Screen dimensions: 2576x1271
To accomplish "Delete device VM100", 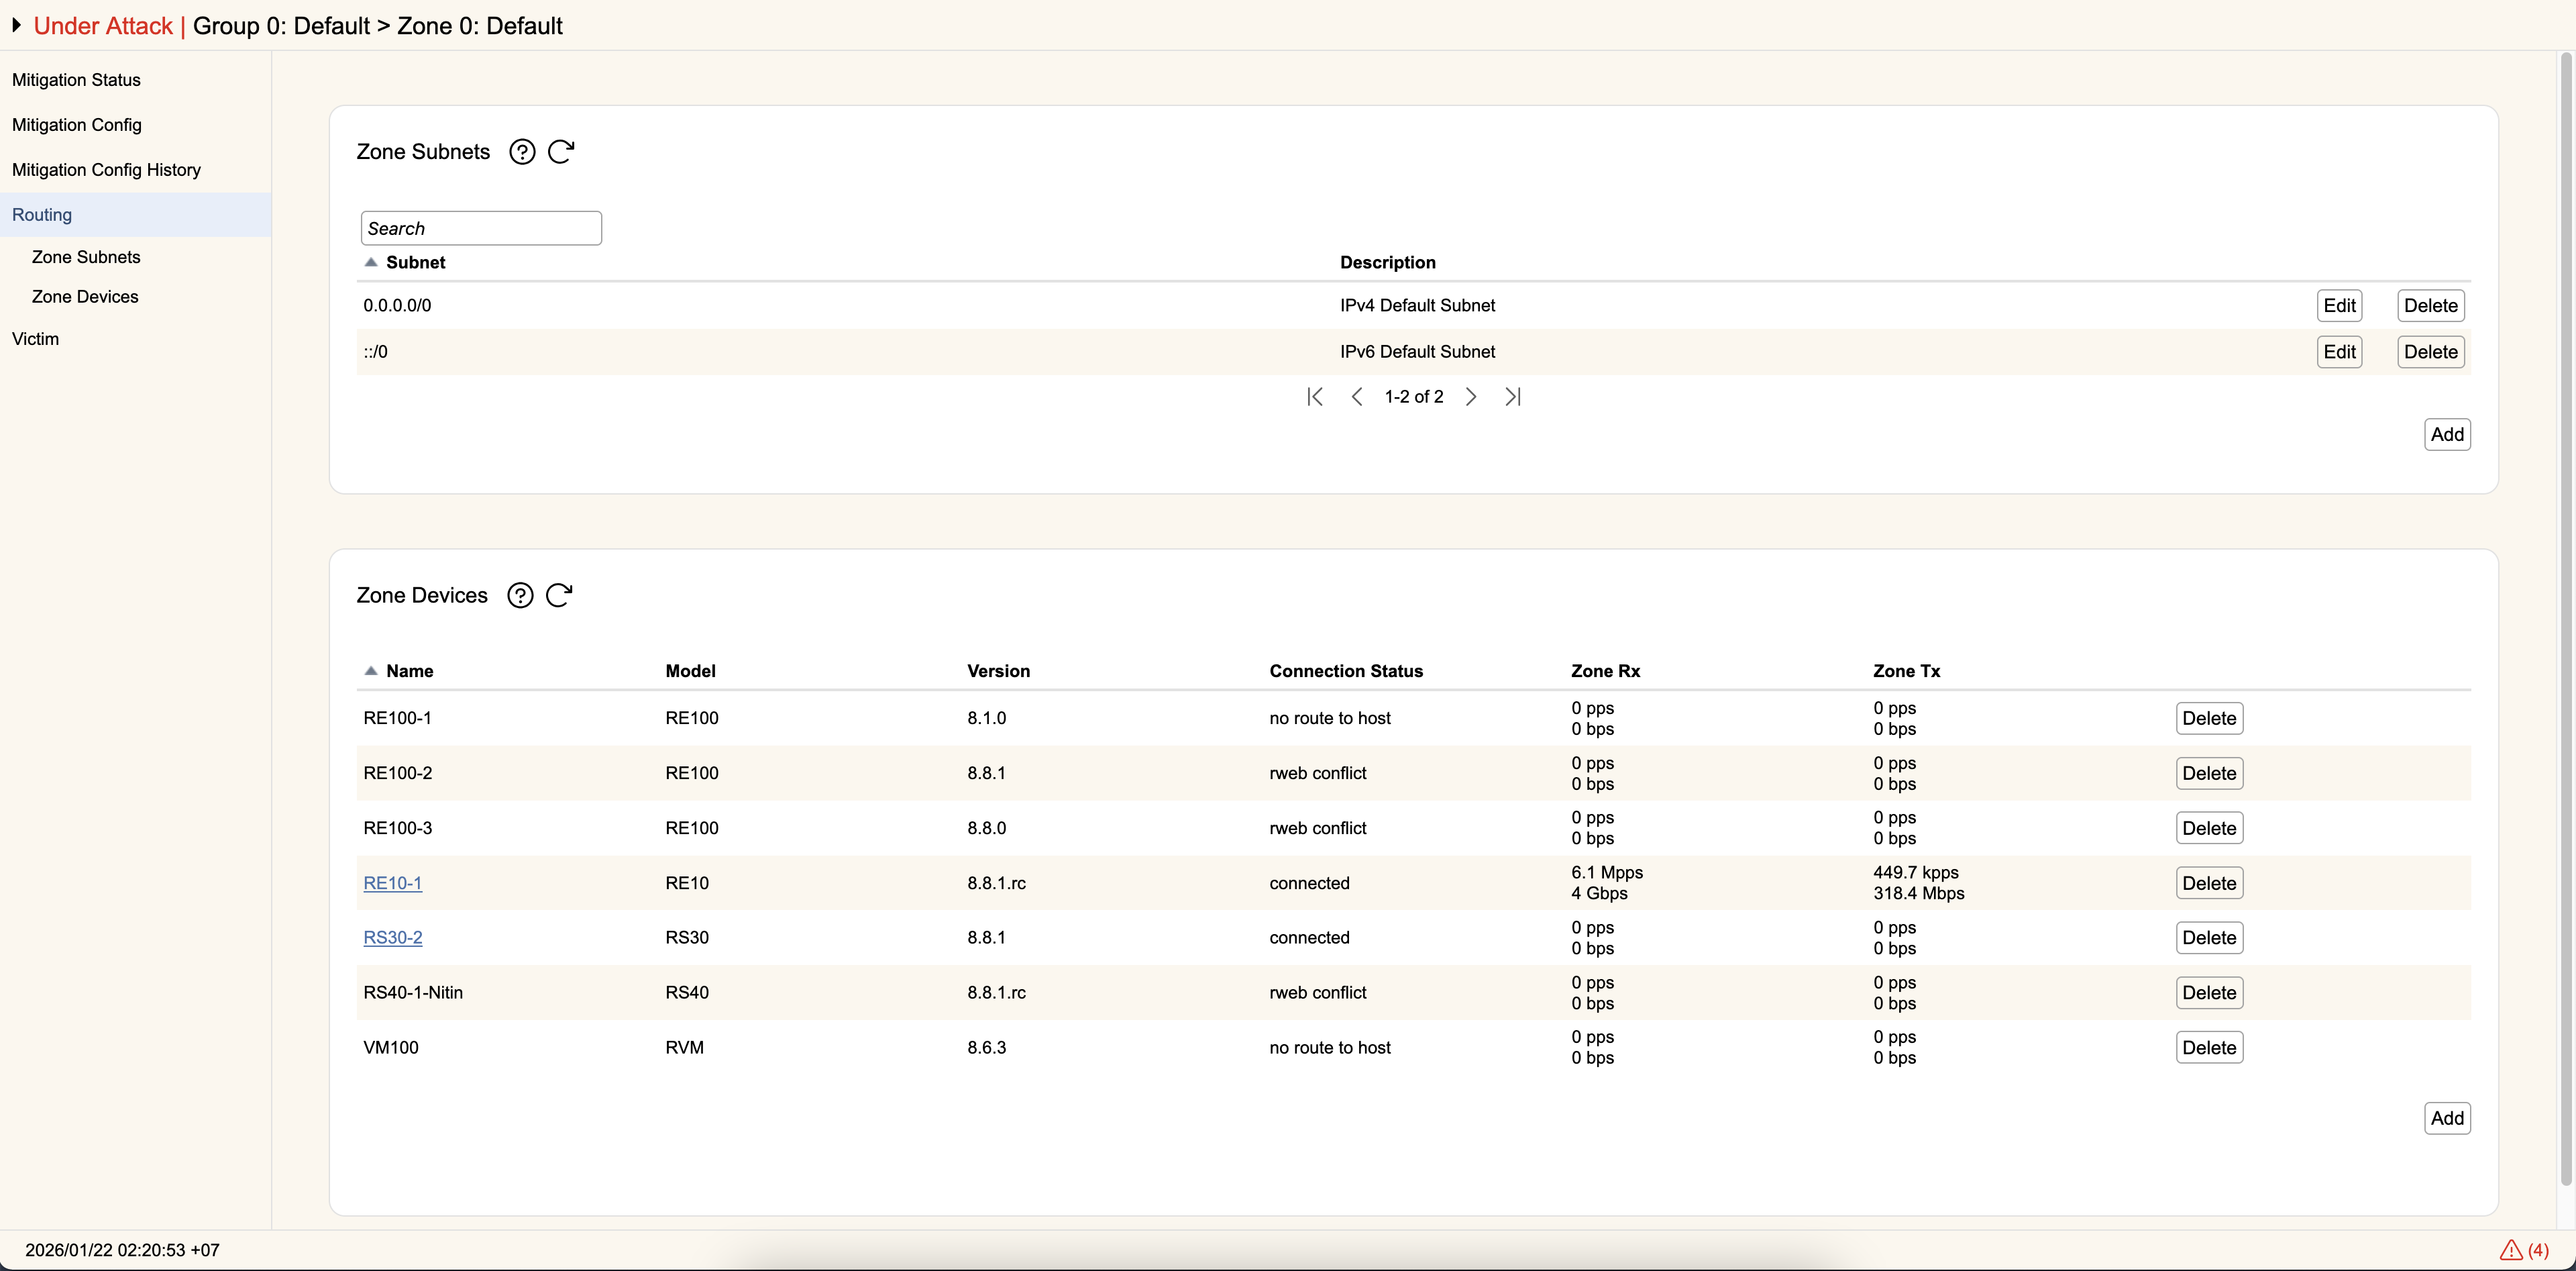I will [2209, 1048].
